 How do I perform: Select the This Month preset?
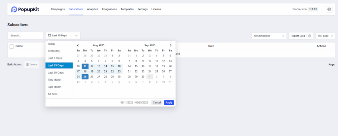54,80
